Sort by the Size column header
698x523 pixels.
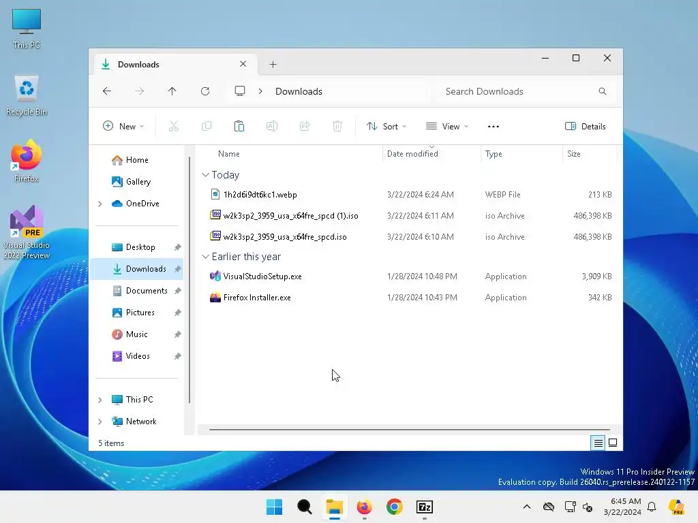(574, 154)
